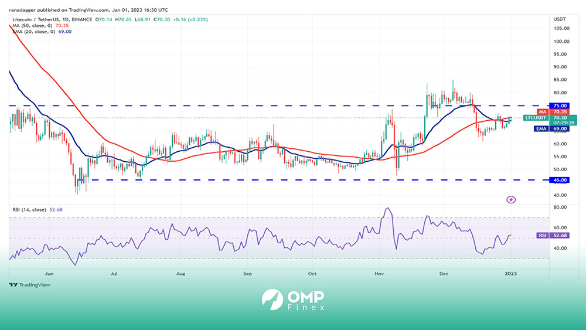Click the 105.00 price axis label
Screen dimensions: 586x330
coord(561,28)
